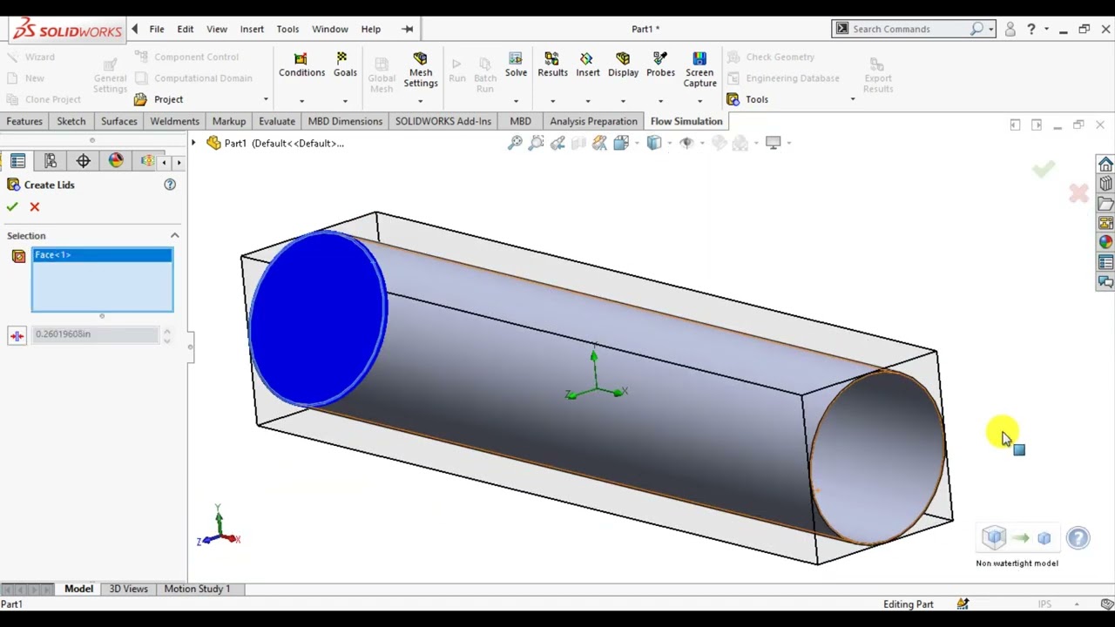Click the Zoom to Fit magnifier icon

(515, 143)
